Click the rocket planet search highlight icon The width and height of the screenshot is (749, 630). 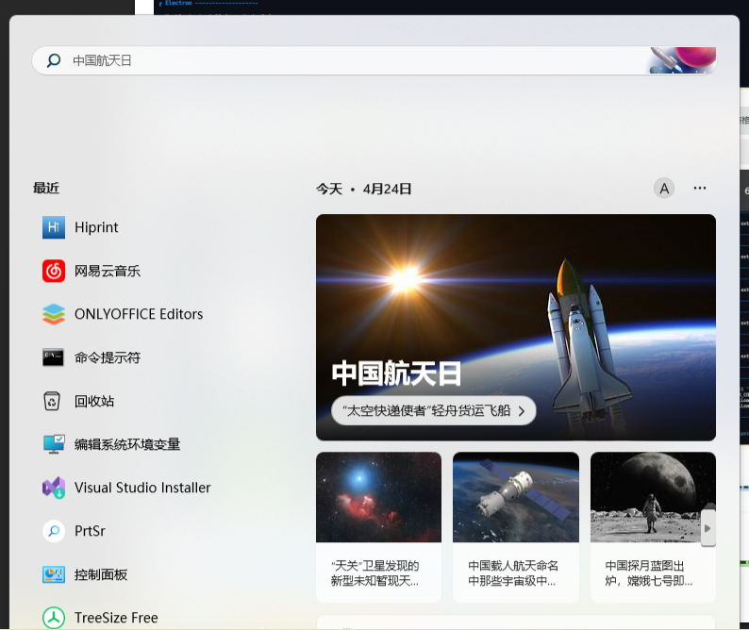point(682,60)
